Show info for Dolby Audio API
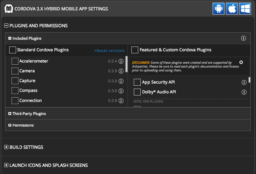This screenshot has width=256, height=174. [244, 92]
